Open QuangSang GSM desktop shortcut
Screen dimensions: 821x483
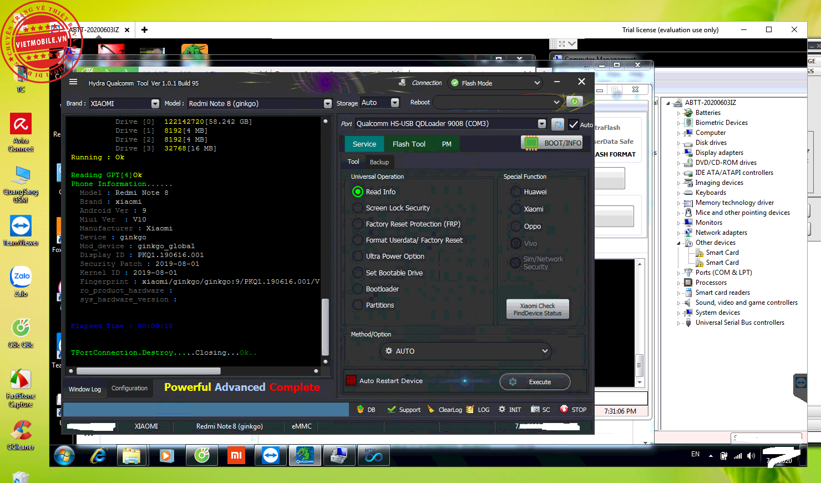click(x=21, y=184)
